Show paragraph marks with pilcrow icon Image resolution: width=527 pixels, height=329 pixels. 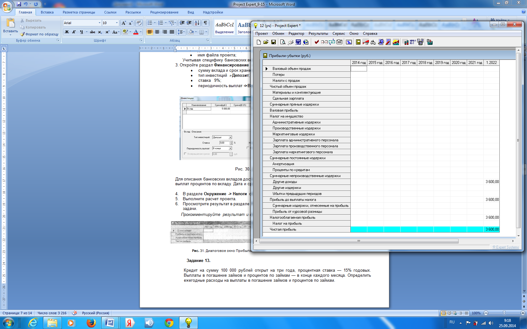(205, 23)
